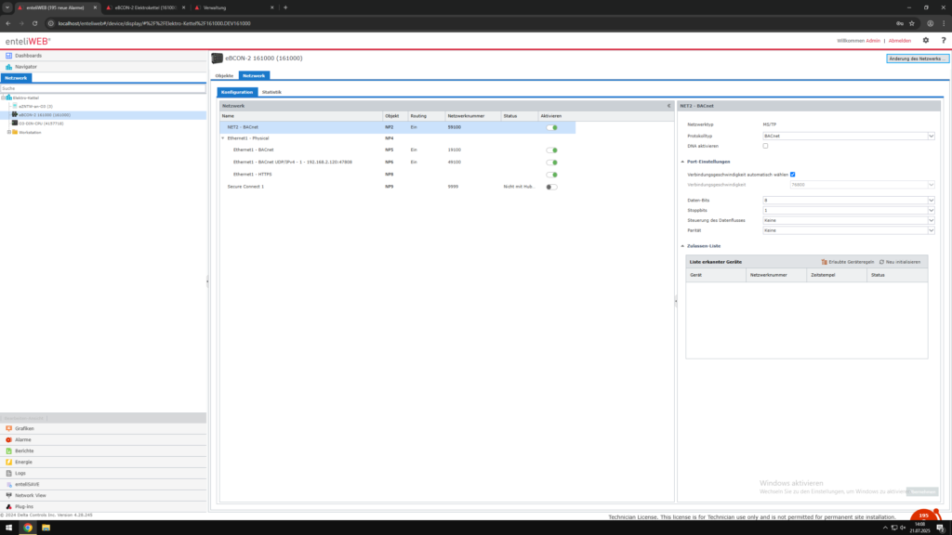Screen dimensions: 952x535
Task: Click the Grafiken icon in the left panel
Action: pos(8,428)
